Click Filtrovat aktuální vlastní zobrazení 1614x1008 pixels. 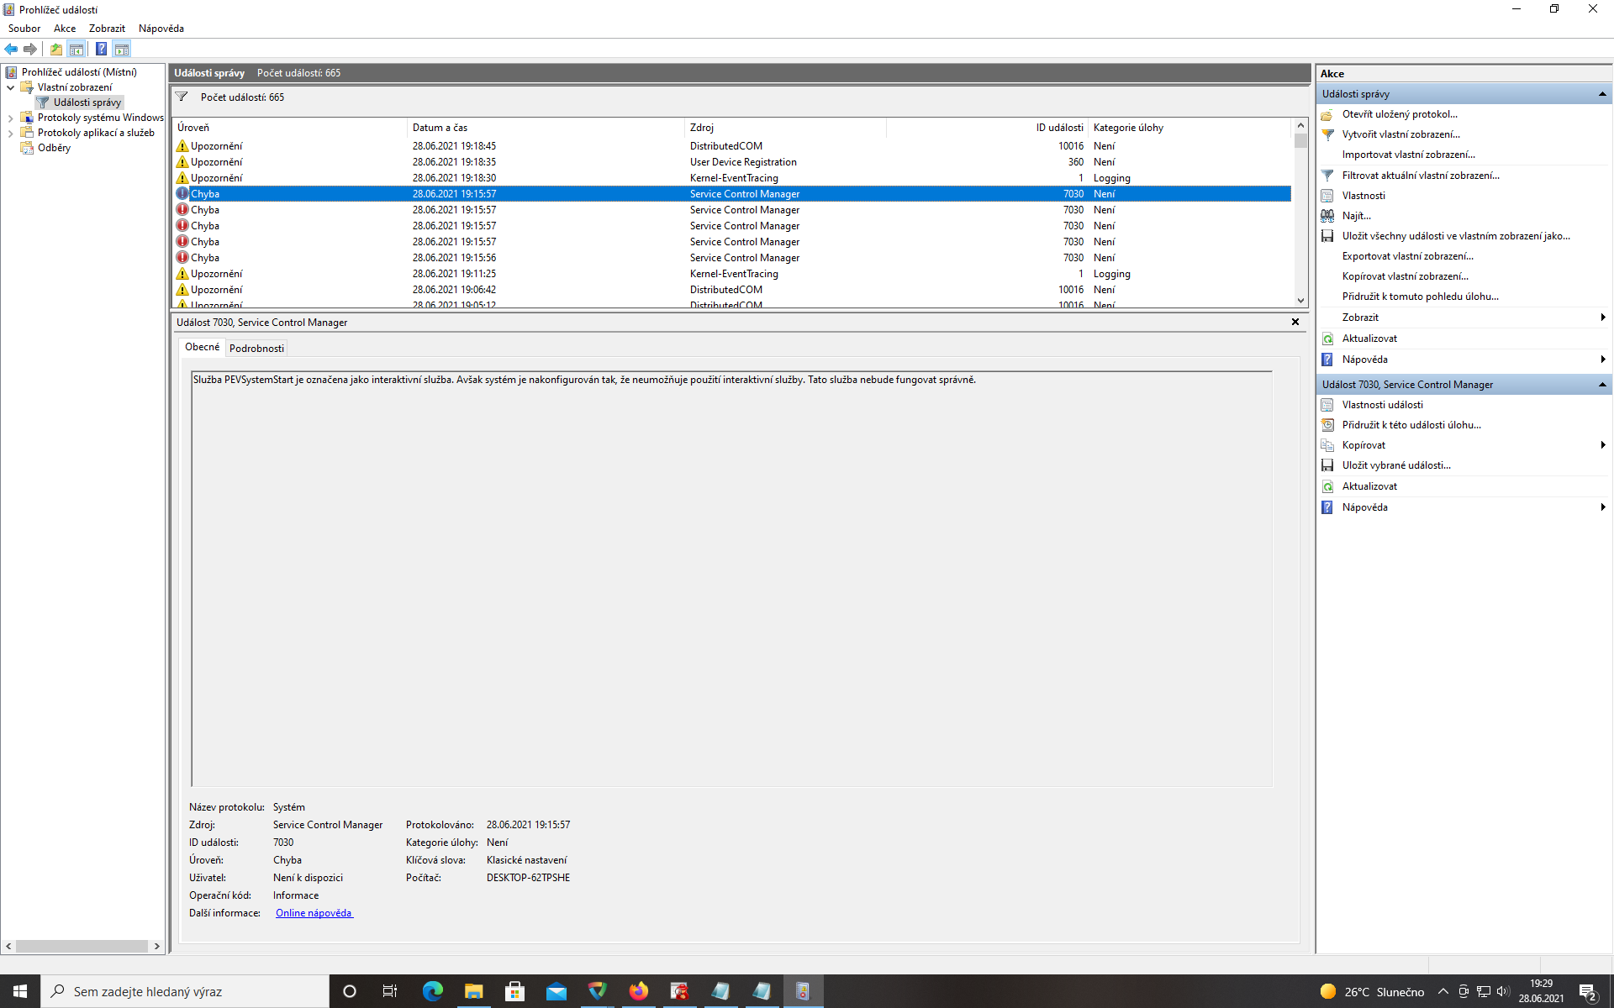click(1420, 176)
